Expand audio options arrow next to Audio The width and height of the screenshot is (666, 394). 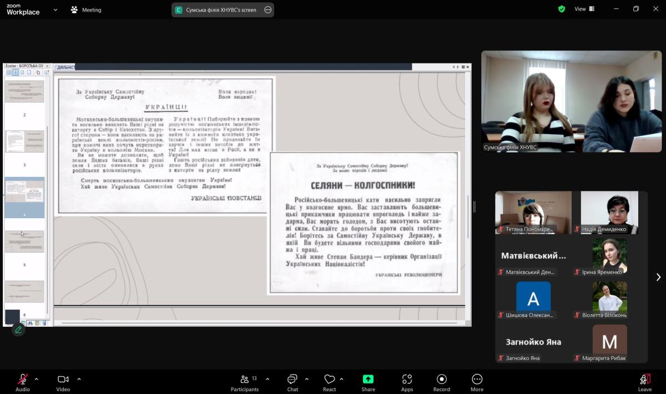[x=37, y=379]
